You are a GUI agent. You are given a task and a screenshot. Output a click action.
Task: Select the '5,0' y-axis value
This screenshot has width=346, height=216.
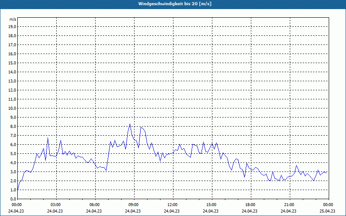[x=13, y=154]
